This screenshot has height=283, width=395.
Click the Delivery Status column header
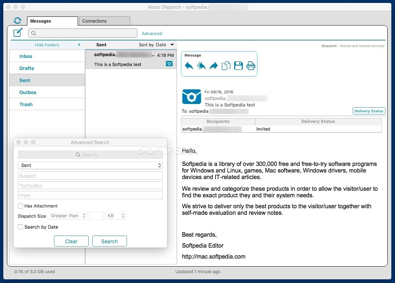point(318,121)
